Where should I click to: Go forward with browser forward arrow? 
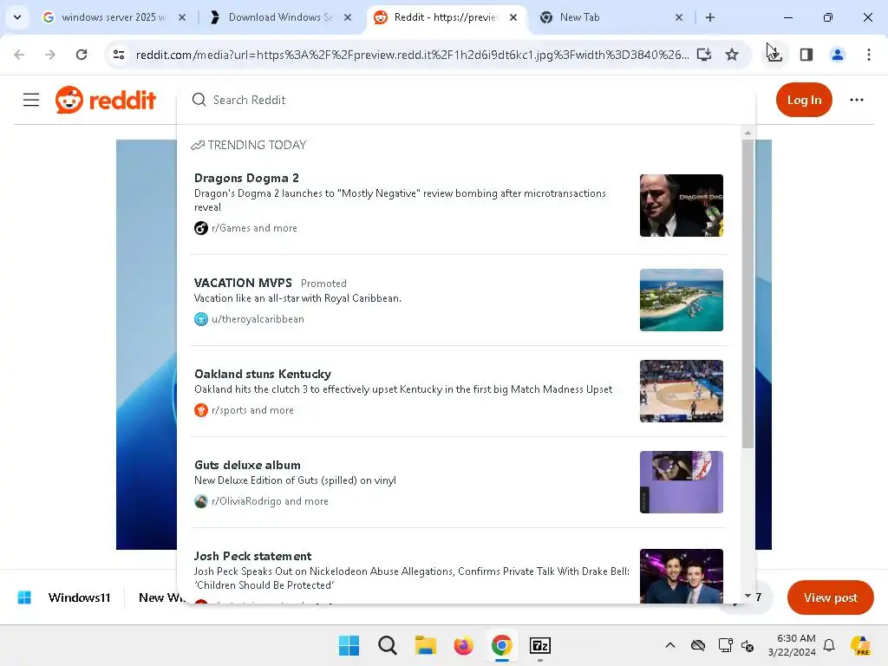tap(50, 55)
